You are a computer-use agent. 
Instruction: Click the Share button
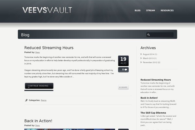[x=123, y=87]
